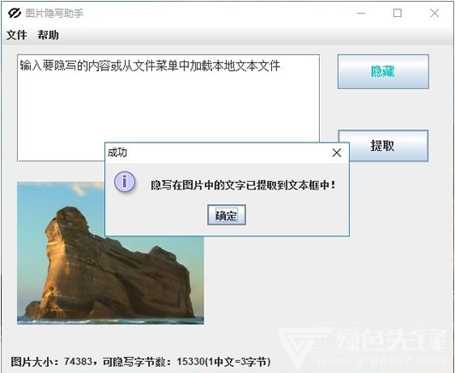Confirm the dialog with 确定

[x=227, y=215]
